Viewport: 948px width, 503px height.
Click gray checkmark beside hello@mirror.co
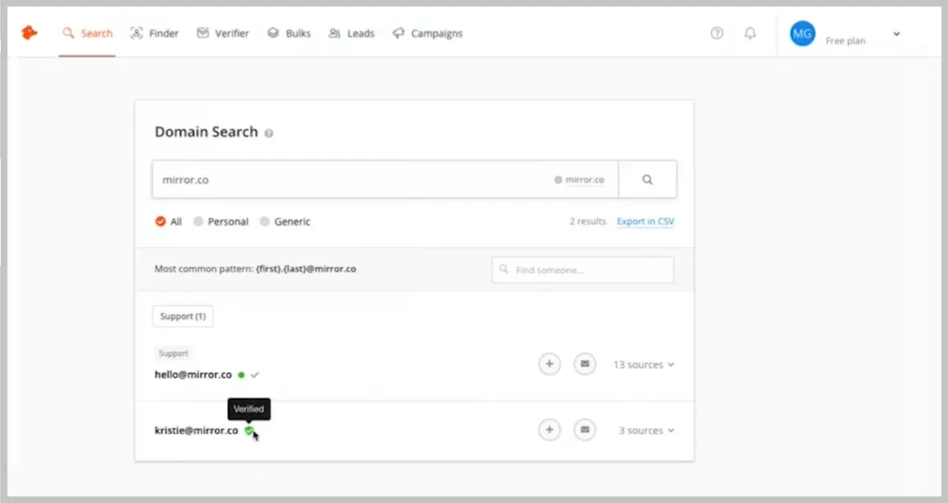pyautogui.click(x=254, y=375)
